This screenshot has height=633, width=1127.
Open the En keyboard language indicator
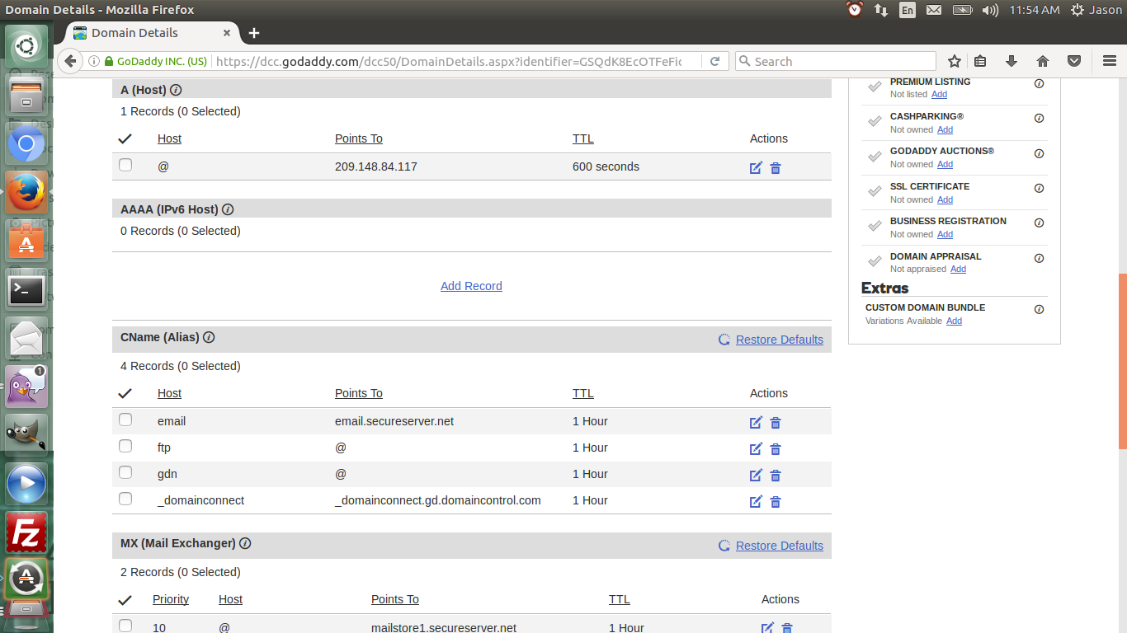pos(908,10)
